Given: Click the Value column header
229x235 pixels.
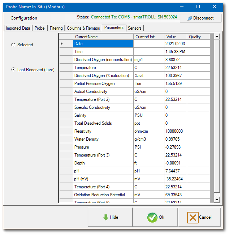Looking at the screenshot, I should [176, 37].
